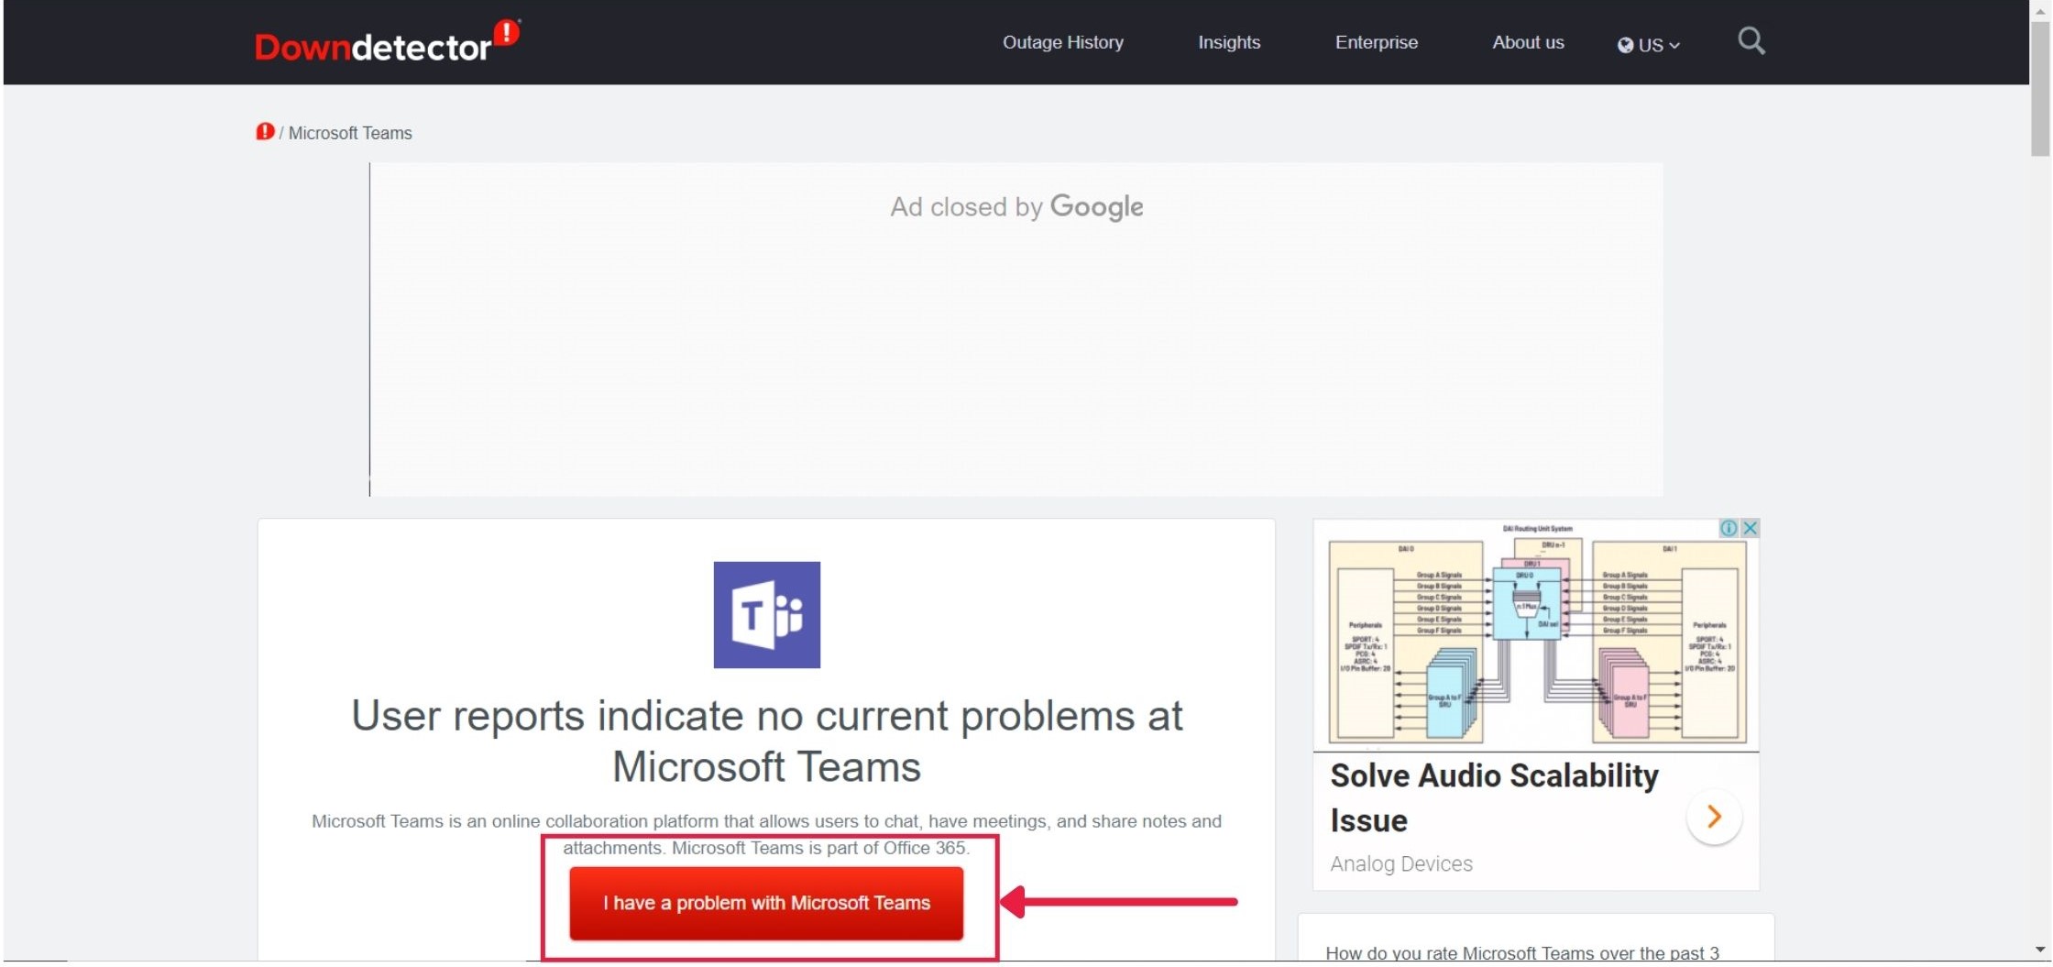This screenshot has width=2053, height=967.
Task: Go to About us
Action: tap(1527, 42)
